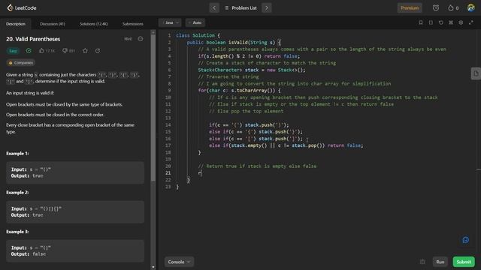481x270 pixels.
Task: Open the LeetCode home logo
Action: [22, 7]
